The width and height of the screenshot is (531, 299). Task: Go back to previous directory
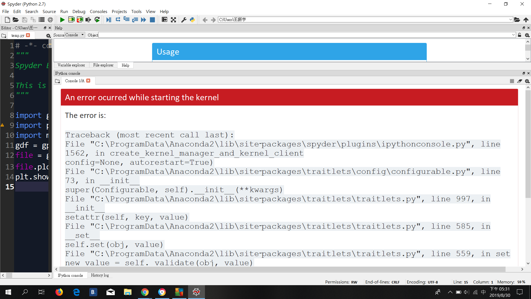tap(205, 20)
